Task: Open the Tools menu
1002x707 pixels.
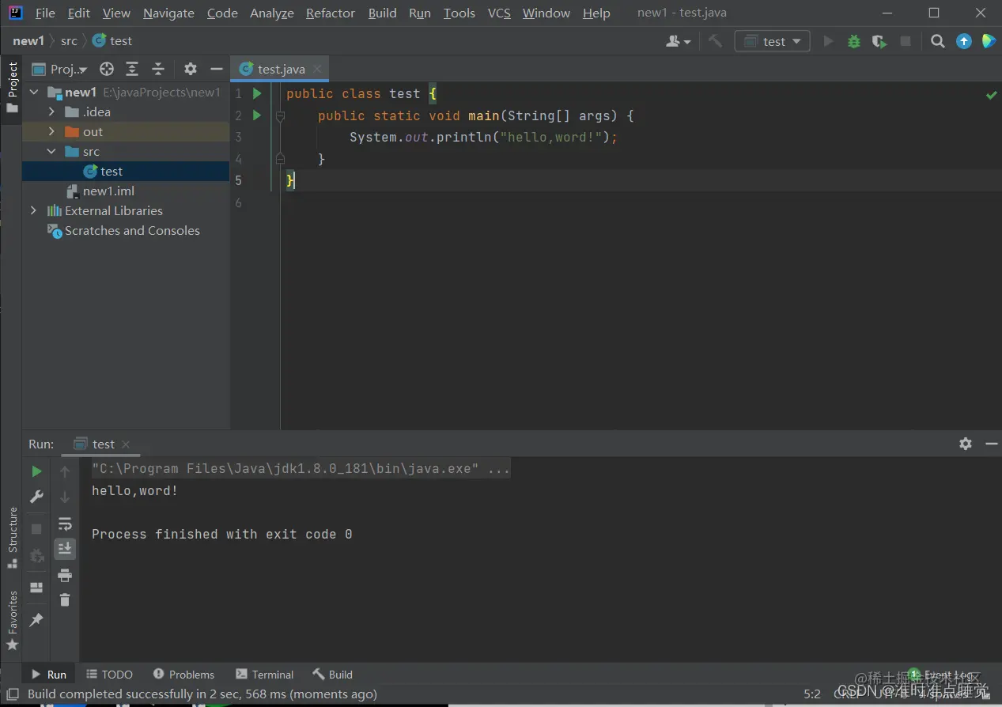Action: click(x=459, y=13)
